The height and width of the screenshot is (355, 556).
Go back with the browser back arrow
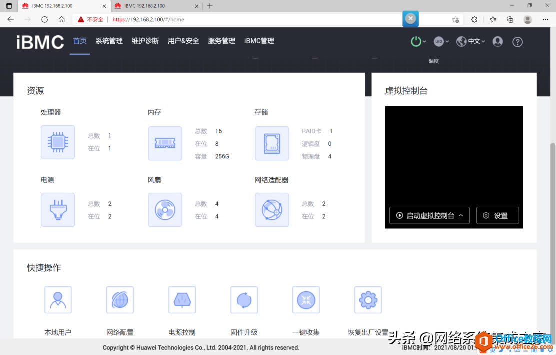[x=11, y=19]
